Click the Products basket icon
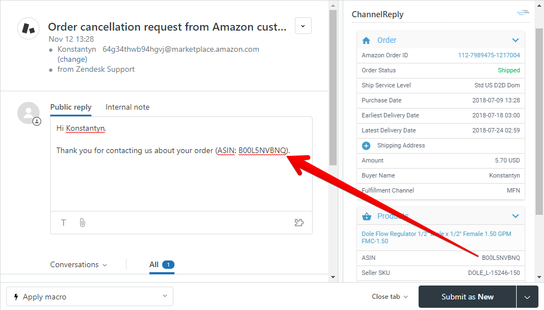544x310 pixels. pos(366,216)
